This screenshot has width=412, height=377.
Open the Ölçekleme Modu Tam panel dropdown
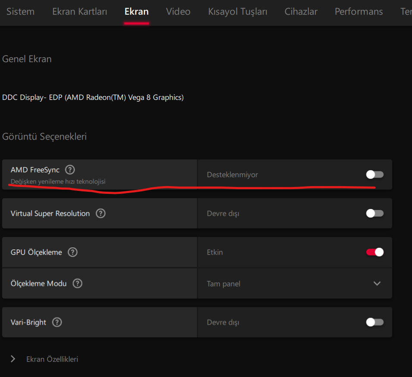[295, 284]
